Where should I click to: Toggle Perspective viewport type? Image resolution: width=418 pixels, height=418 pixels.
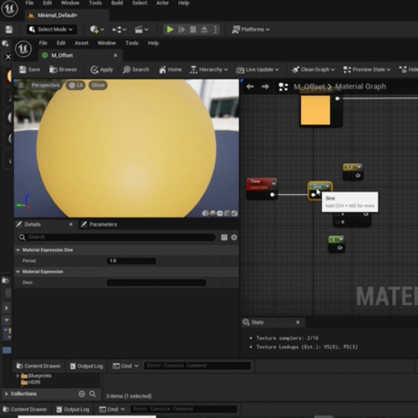tap(45, 85)
